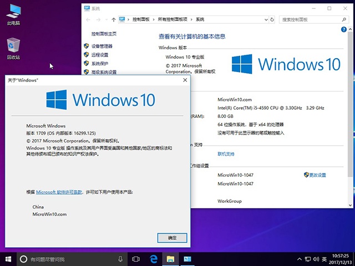Close the About Windows dialog
355x266 pixels.
185,80
